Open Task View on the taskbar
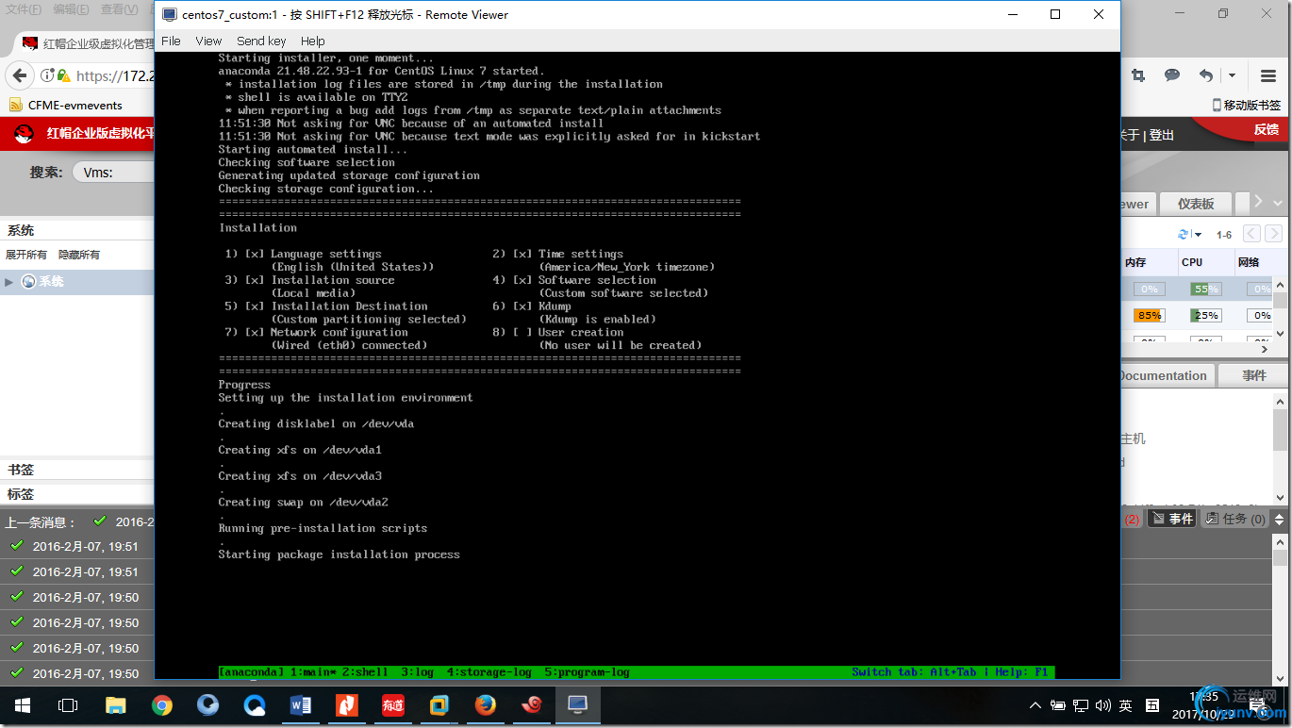 coord(68,705)
